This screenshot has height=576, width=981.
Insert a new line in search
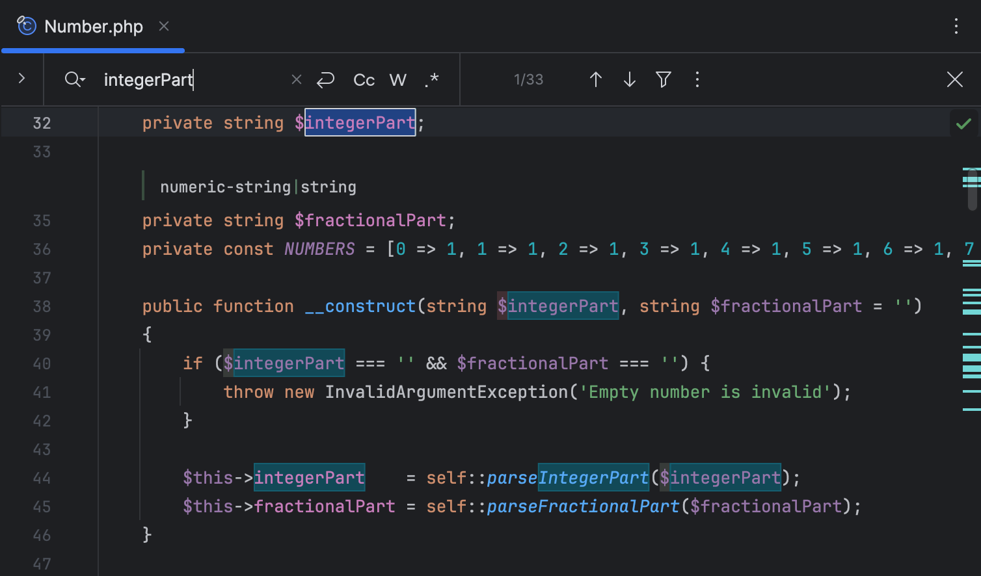coord(325,79)
